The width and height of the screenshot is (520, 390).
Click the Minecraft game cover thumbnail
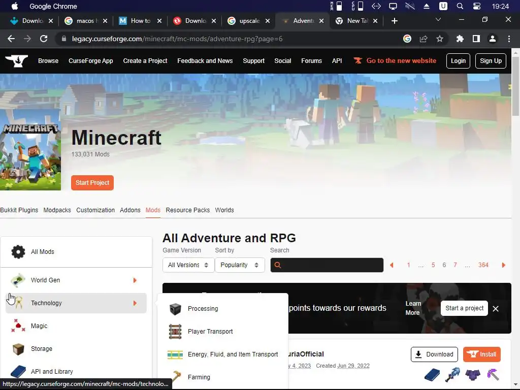point(30,150)
